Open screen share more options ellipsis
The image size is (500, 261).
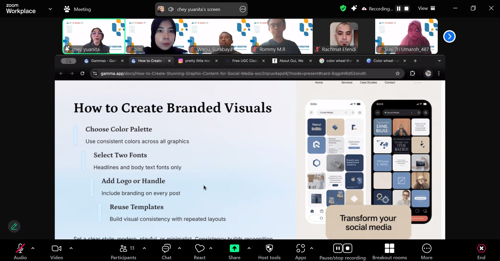click(243, 9)
